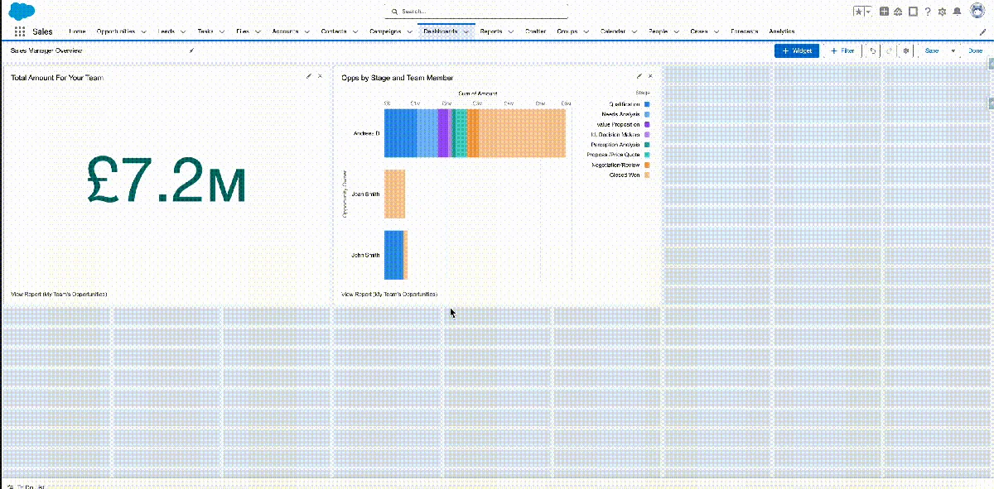Expand the Contacts tab chevron
Screen dimensions: 994x489
coord(355,31)
